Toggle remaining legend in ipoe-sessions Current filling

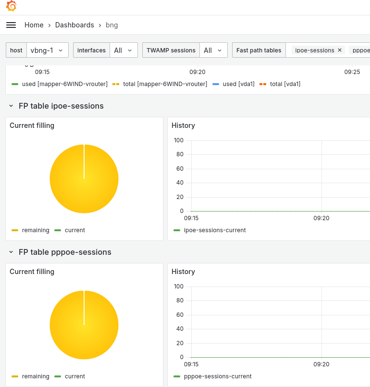[36, 230]
